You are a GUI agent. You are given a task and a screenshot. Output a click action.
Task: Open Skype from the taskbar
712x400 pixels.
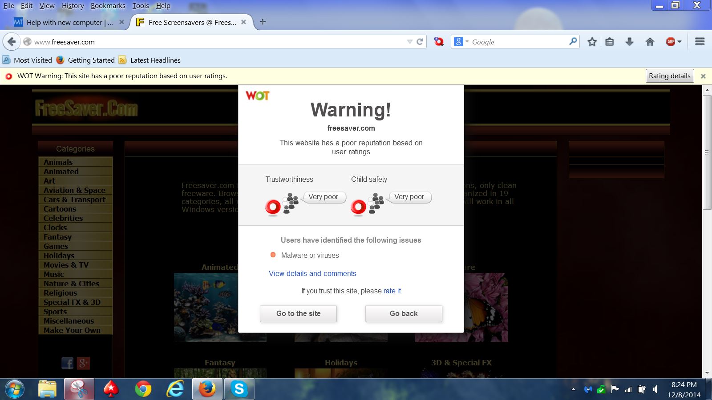(x=239, y=389)
